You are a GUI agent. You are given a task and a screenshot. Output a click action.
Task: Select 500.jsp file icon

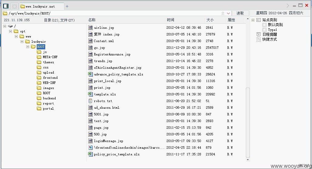90,134
